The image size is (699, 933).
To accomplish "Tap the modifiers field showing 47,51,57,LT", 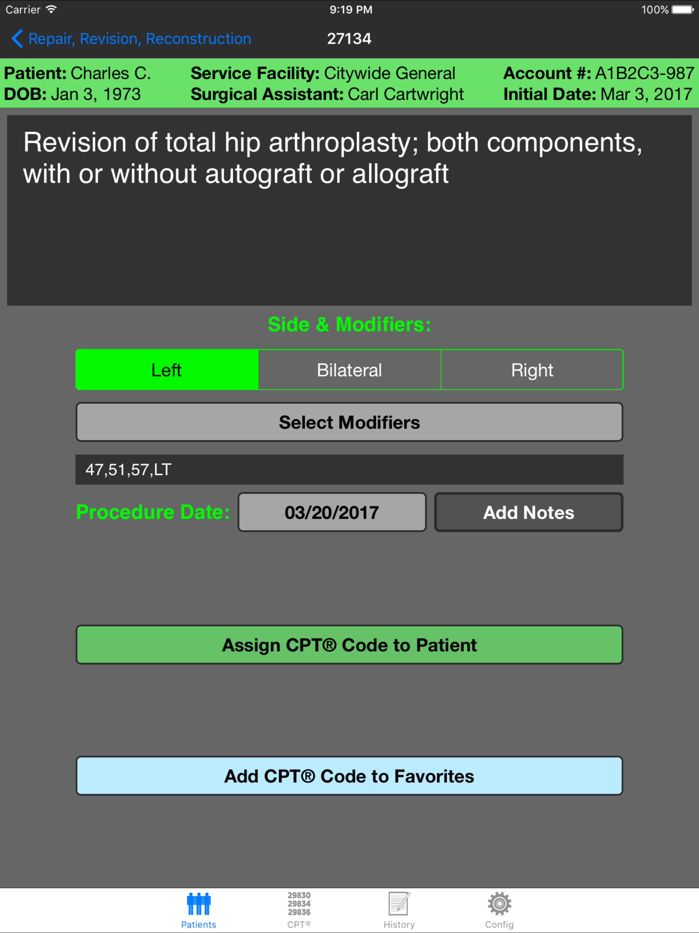I will (x=349, y=470).
